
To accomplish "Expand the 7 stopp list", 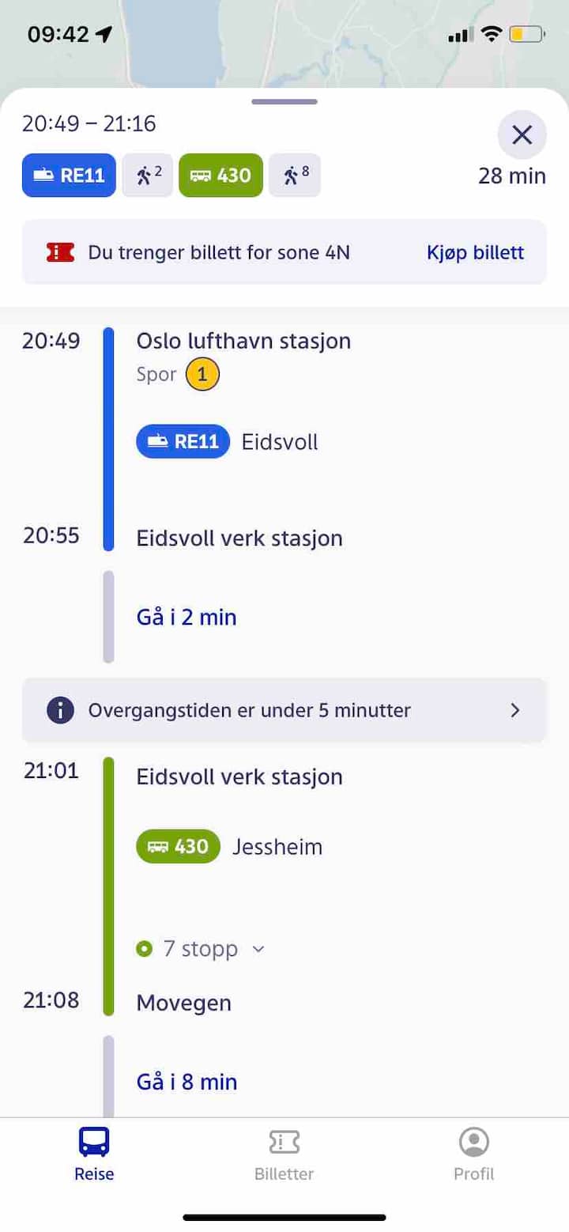I will point(201,948).
